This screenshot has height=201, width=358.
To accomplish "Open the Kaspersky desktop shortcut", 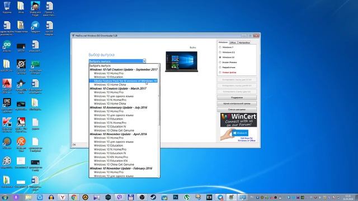I will click(7, 125).
